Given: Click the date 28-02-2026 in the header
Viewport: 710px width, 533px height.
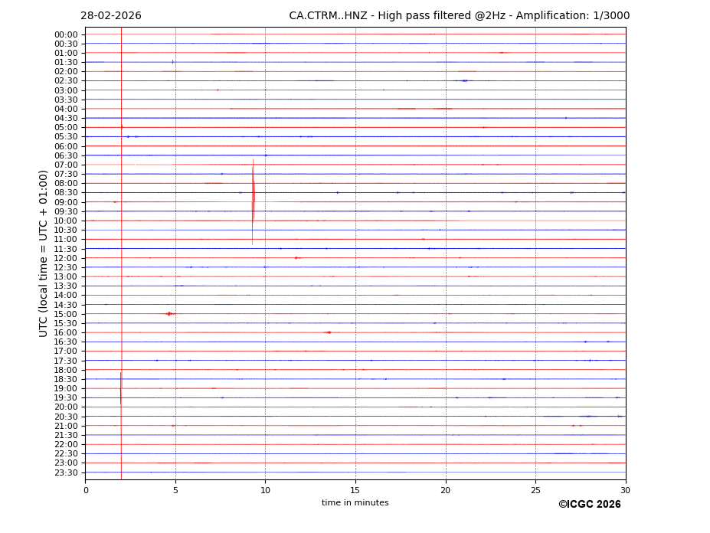Looking at the screenshot, I should point(111,16).
